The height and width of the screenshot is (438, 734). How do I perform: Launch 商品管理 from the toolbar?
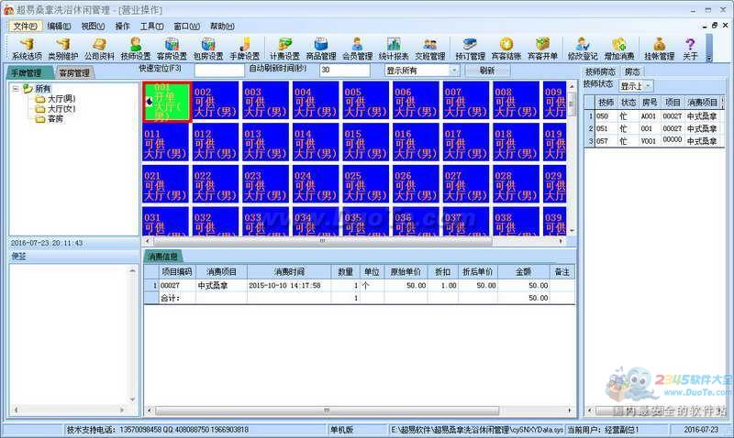pos(320,49)
